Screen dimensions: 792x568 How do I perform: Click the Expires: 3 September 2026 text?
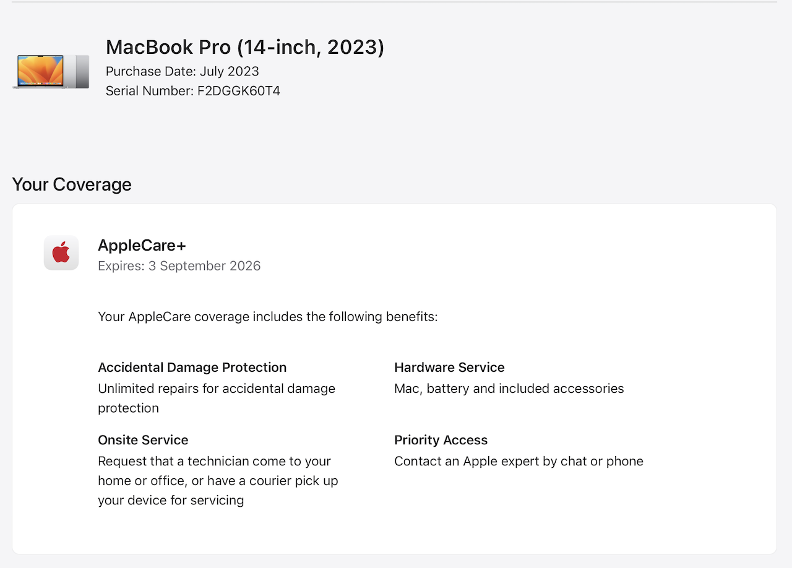(x=179, y=266)
